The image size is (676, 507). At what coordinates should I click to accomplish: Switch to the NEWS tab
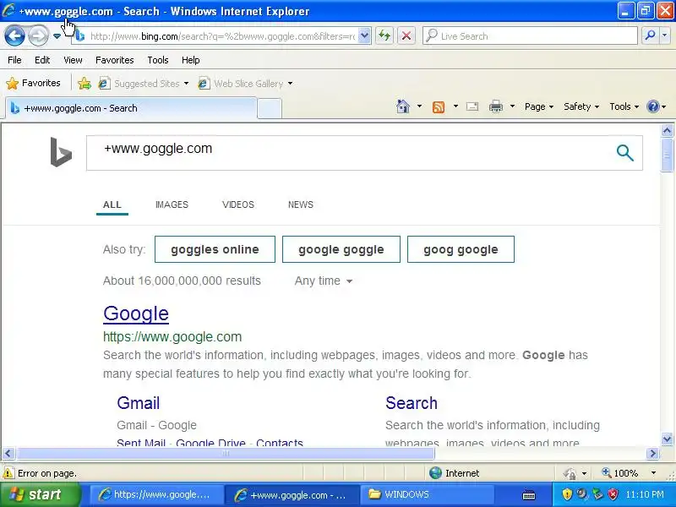pos(301,204)
